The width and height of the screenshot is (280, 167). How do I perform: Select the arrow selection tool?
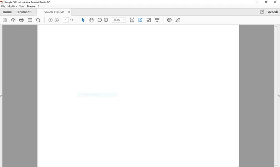point(83,20)
